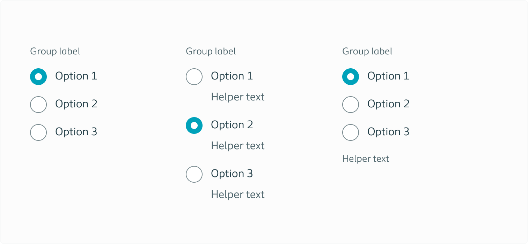
Task: Click Helper text under Option 3
Action: pos(238,195)
